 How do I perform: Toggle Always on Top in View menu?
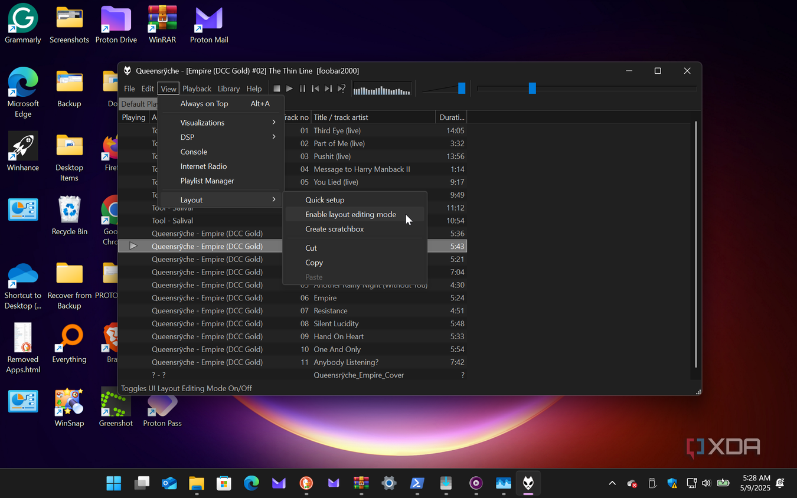pos(222,104)
